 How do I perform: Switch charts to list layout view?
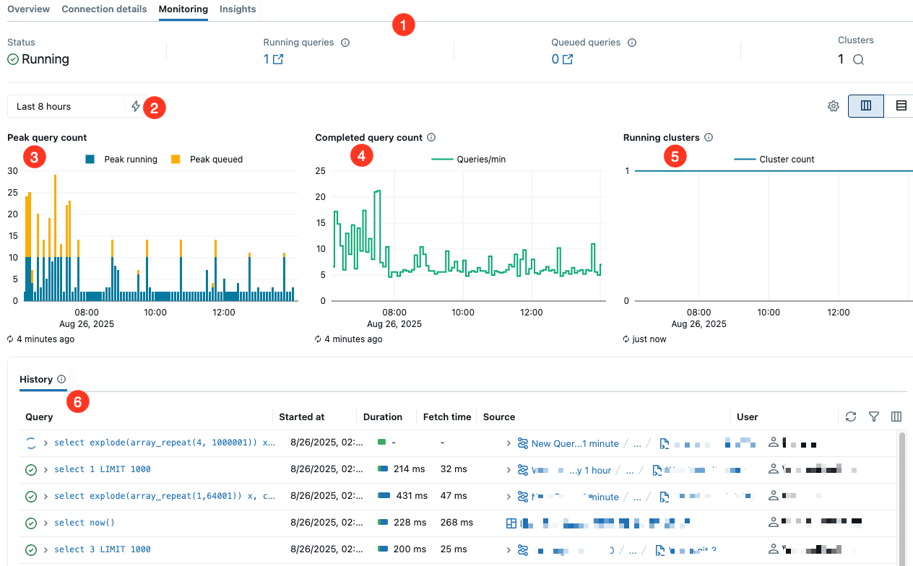[x=899, y=105]
